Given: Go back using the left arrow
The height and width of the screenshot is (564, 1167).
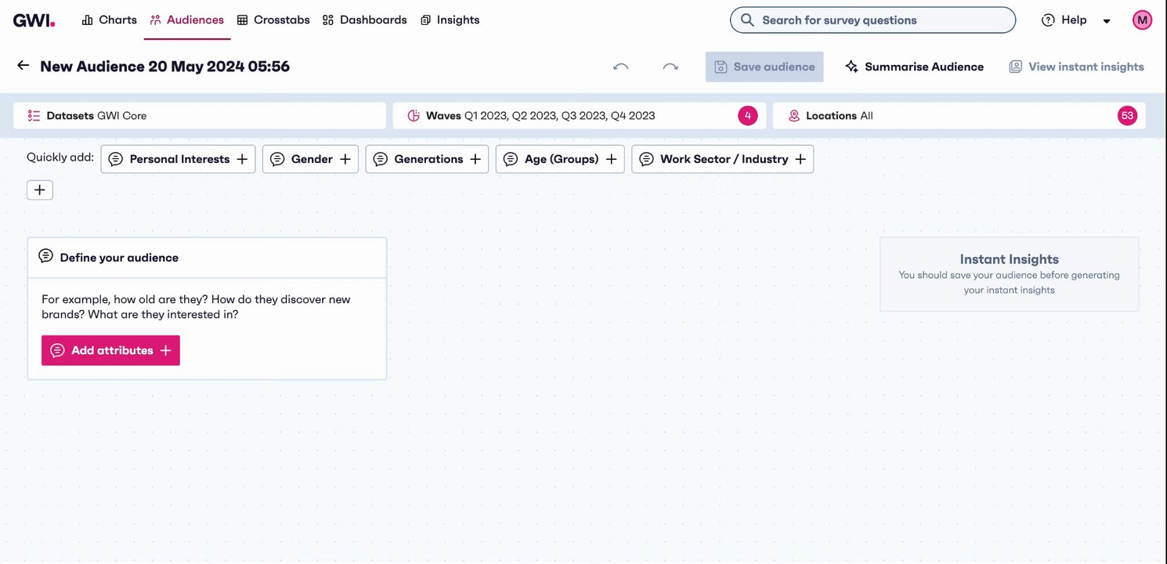Looking at the screenshot, I should (x=23, y=66).
